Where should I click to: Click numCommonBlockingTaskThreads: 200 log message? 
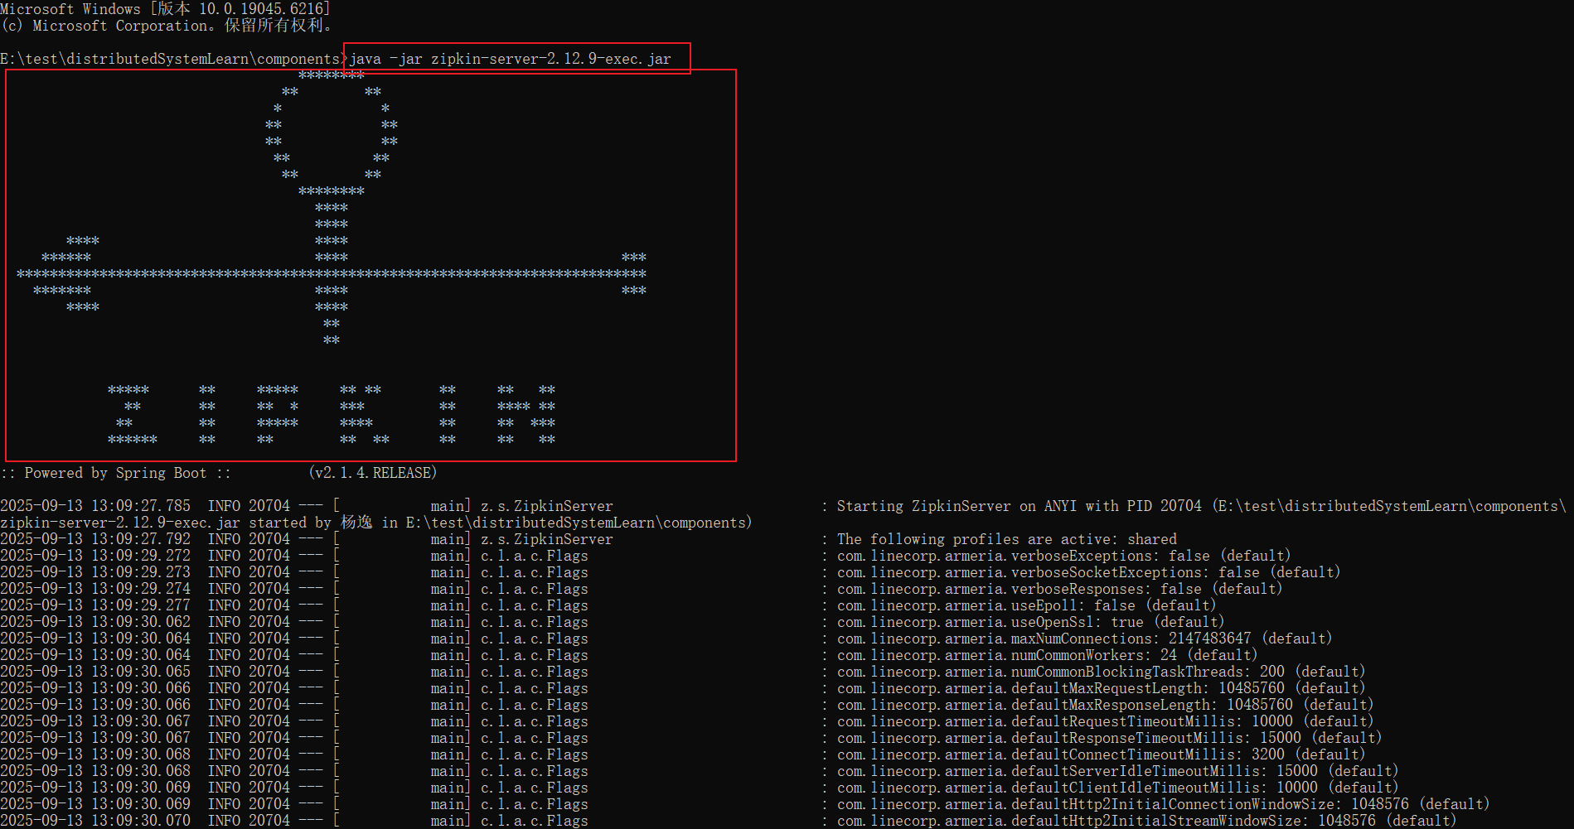click(1101, 672)
